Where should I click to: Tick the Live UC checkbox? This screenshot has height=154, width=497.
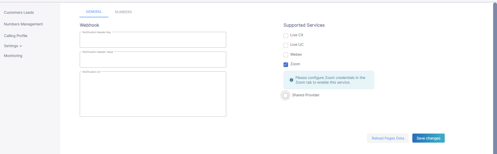[x=286, y=45]
